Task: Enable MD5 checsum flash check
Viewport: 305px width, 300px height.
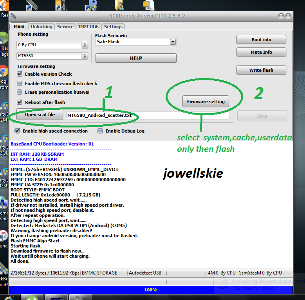Action: pyautogui.click(x=20, y=84)
